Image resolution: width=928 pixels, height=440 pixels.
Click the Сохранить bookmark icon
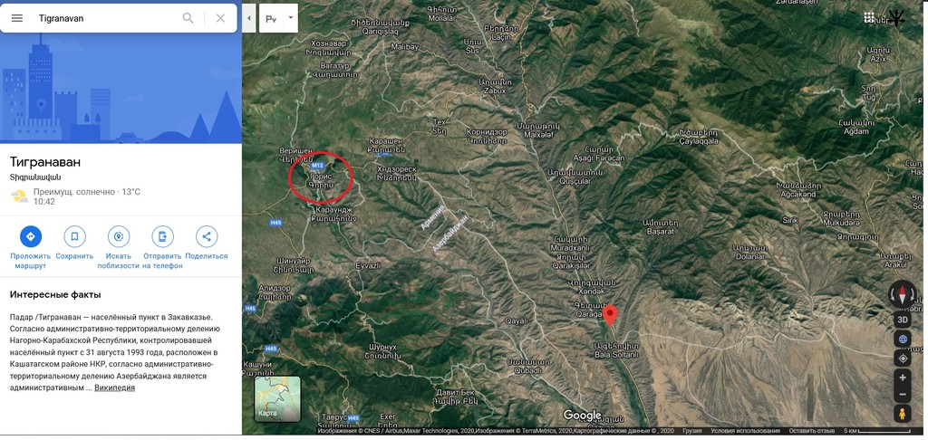pos(74,236)
